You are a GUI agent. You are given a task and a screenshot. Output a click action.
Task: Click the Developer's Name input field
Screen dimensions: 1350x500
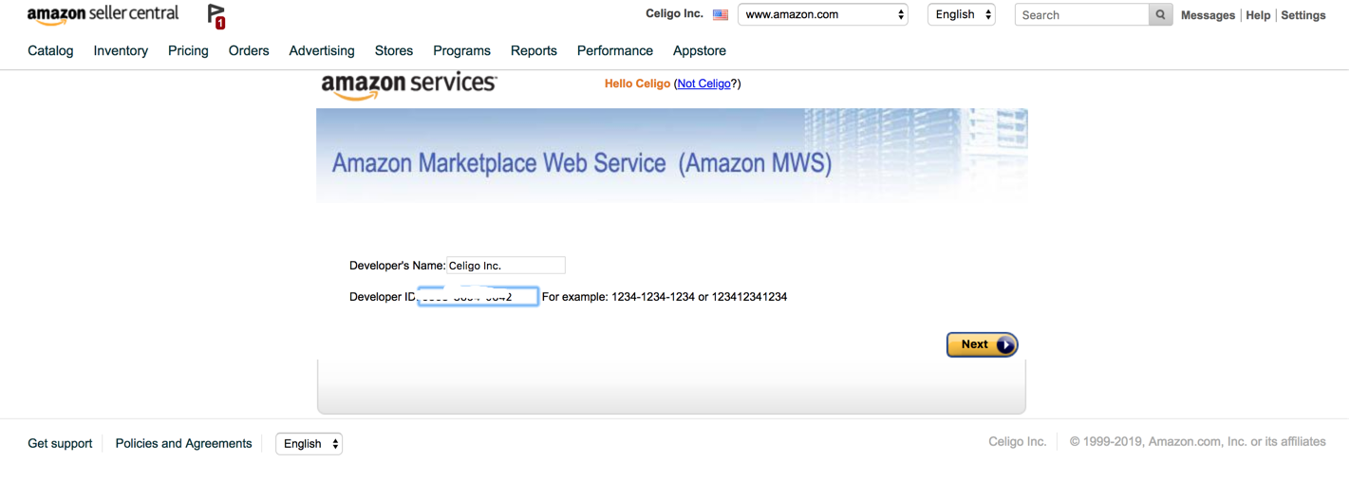pyautogui.click(x=506, y=266)
